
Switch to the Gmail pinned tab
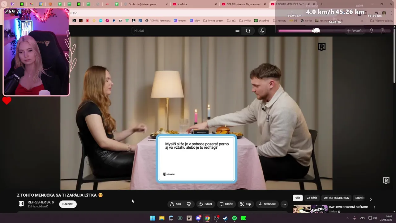(x=31, y=4)
